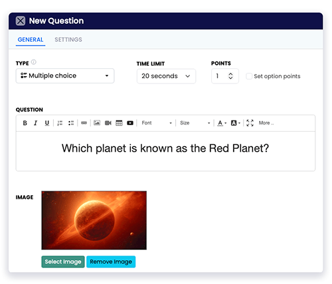Insert a bulleted list
The image size is (332, 284).
click(x=71, y=123)
